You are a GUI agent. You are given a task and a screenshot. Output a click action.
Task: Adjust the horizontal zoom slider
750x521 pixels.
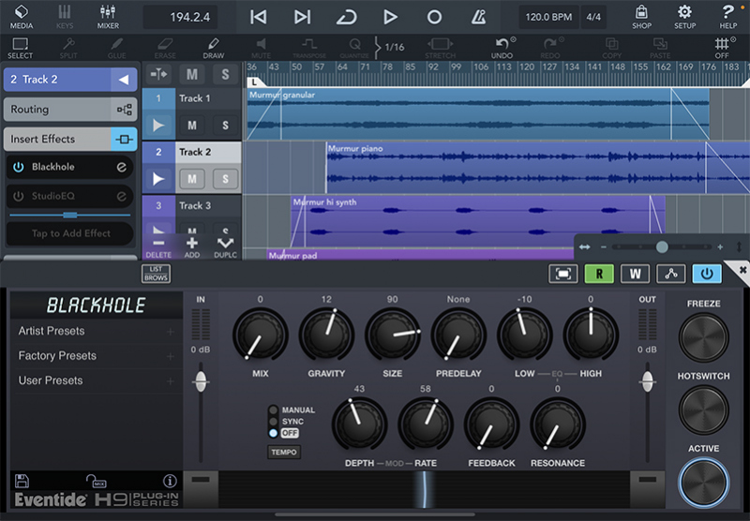662,246
